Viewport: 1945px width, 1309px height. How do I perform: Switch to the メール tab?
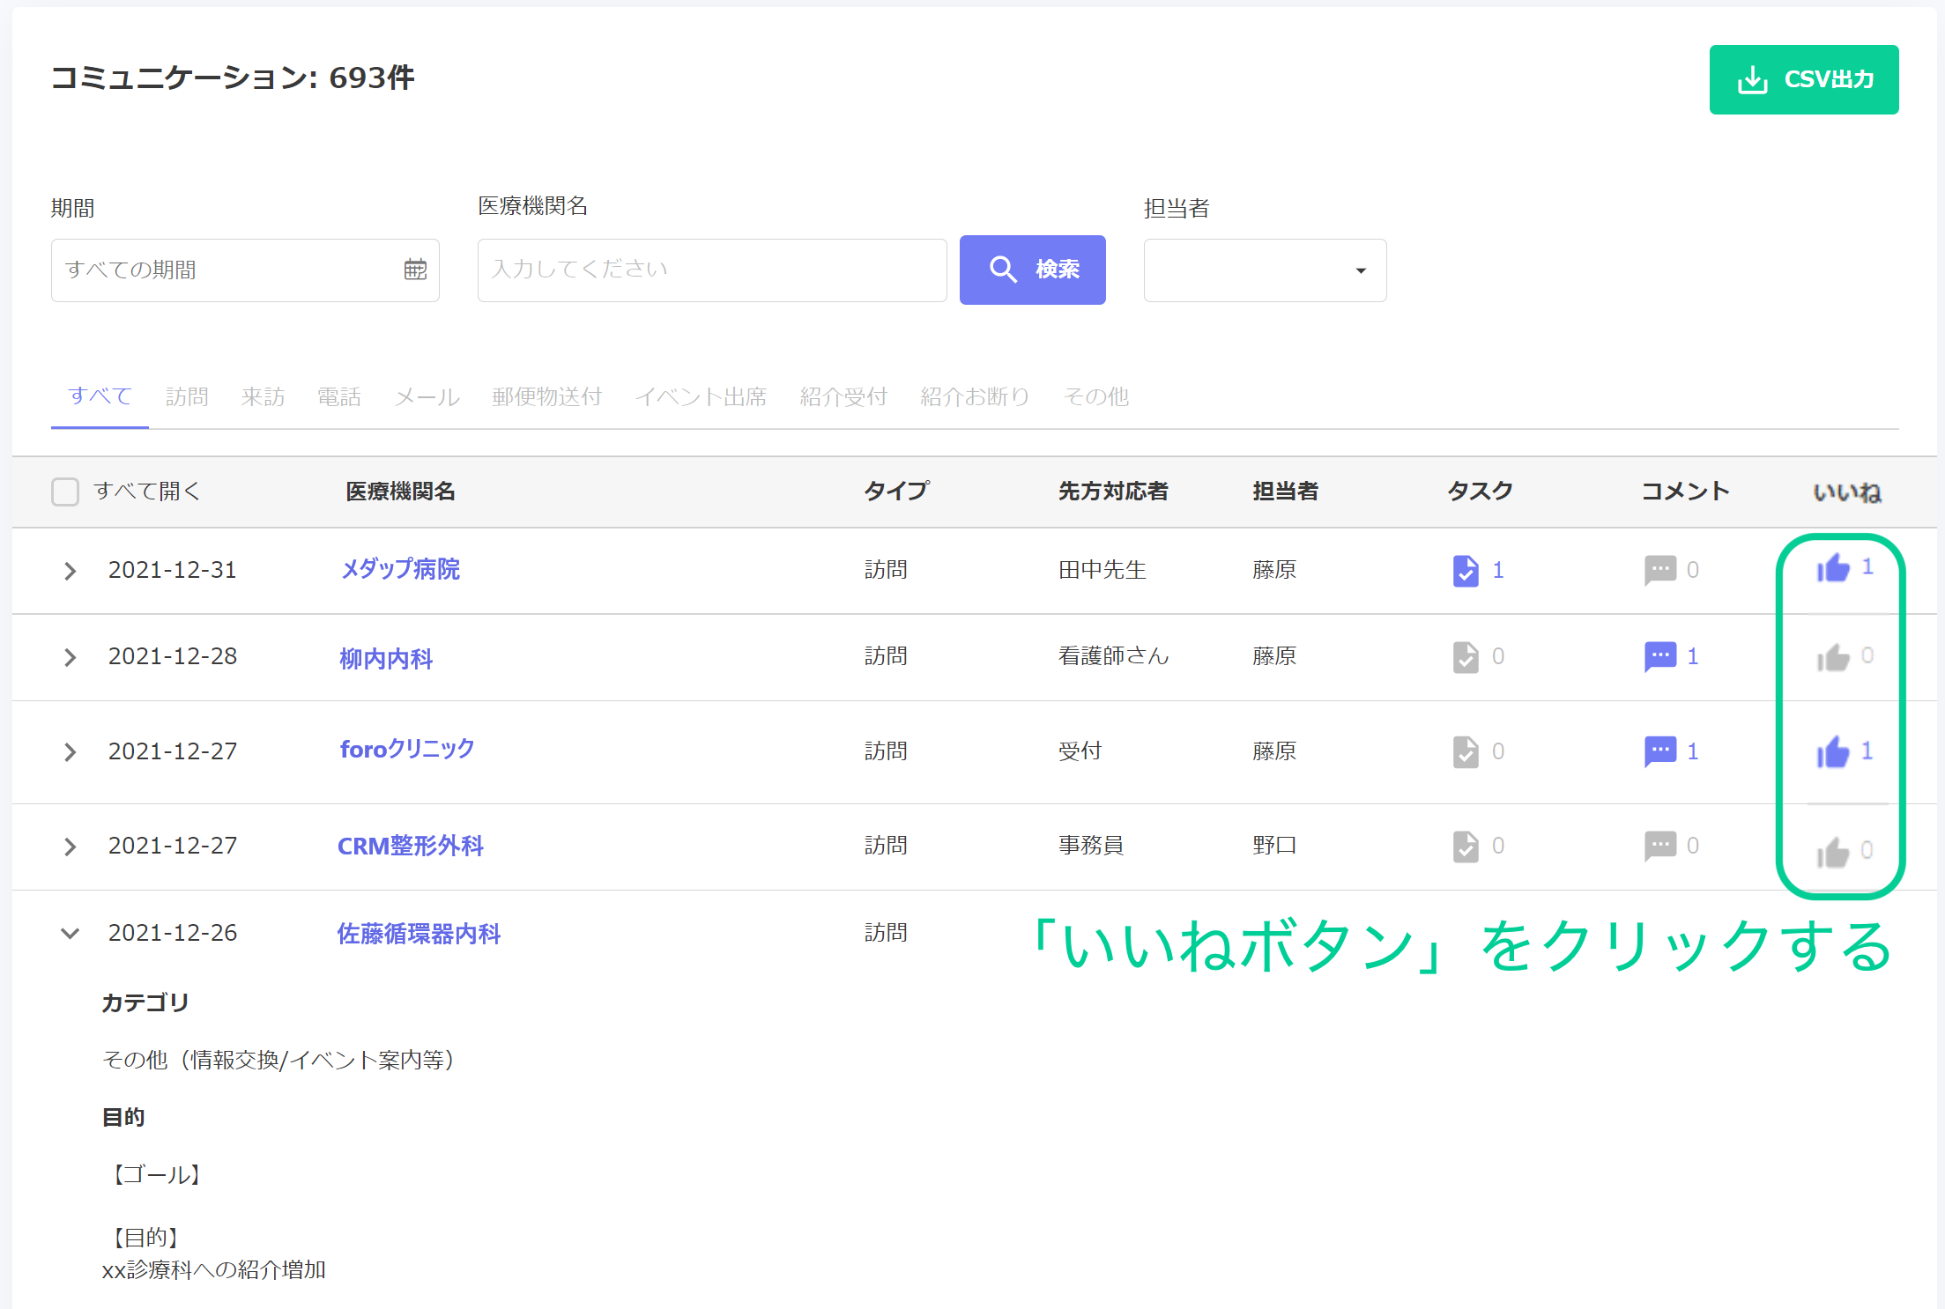(x=427, y=397)
